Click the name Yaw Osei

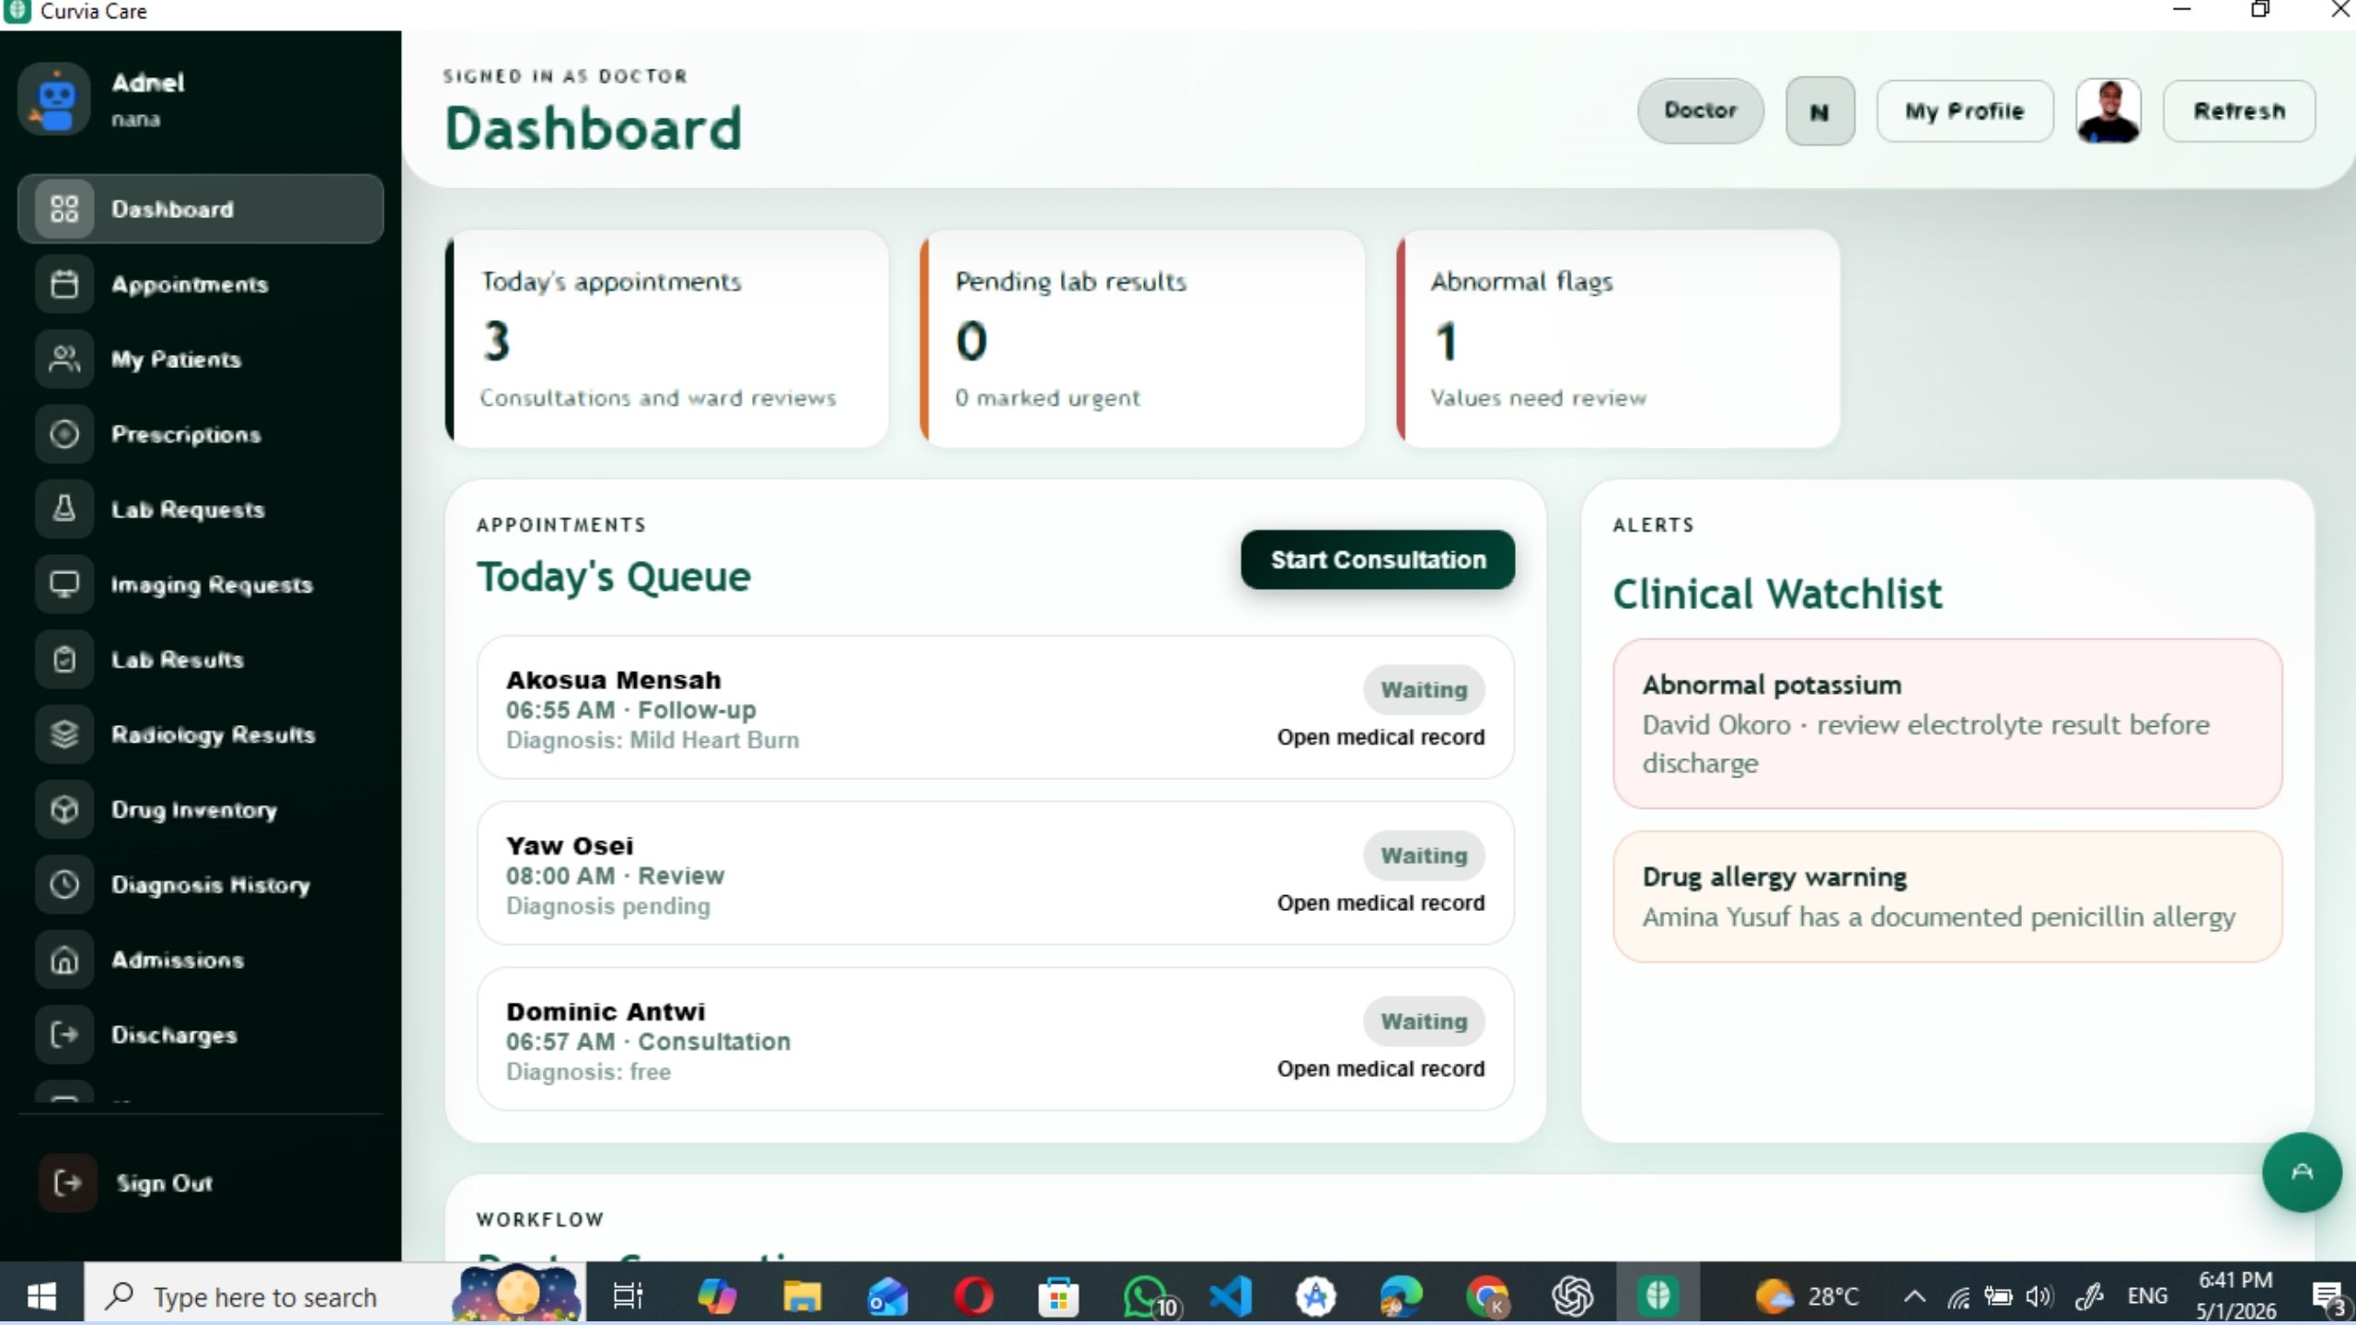(x=570, y=846)
